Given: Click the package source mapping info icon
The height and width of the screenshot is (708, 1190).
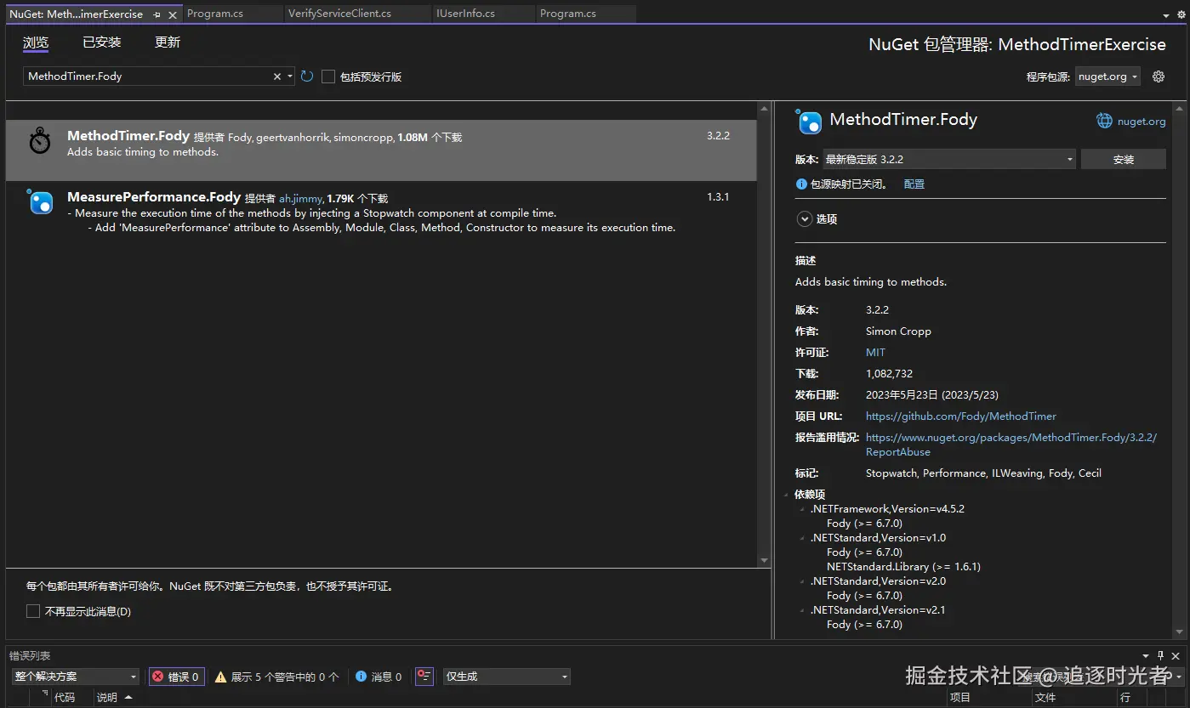Looking at the screenshot, I should [801, 184].
